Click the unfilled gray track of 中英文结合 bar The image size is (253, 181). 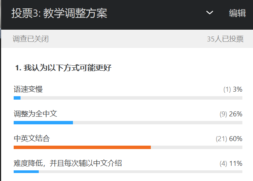(196, 147)
